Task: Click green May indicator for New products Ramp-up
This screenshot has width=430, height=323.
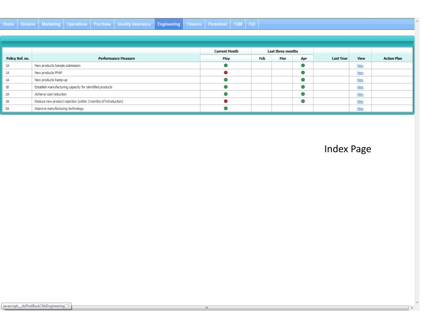Action: click(x=225, y=80)
